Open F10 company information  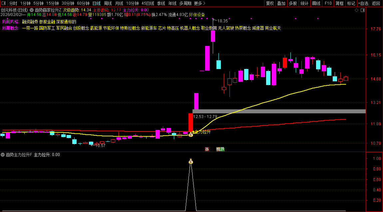pyautogui.click(x=328, y=3)
